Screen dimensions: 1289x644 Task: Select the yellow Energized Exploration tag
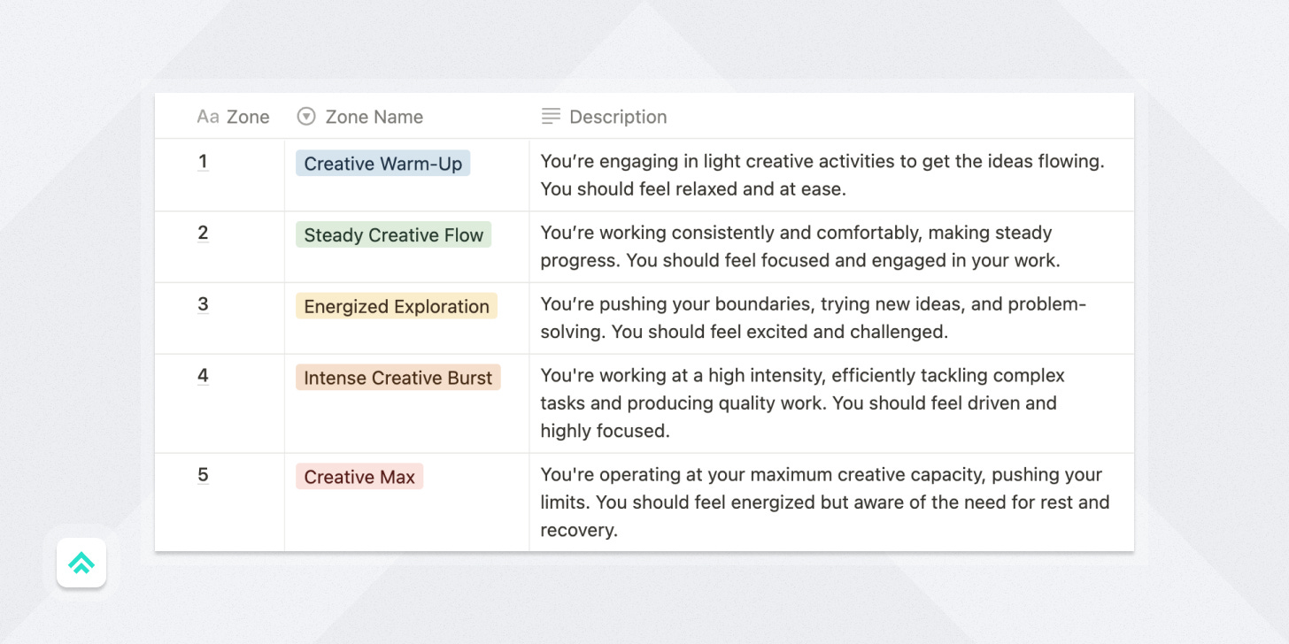396,306
